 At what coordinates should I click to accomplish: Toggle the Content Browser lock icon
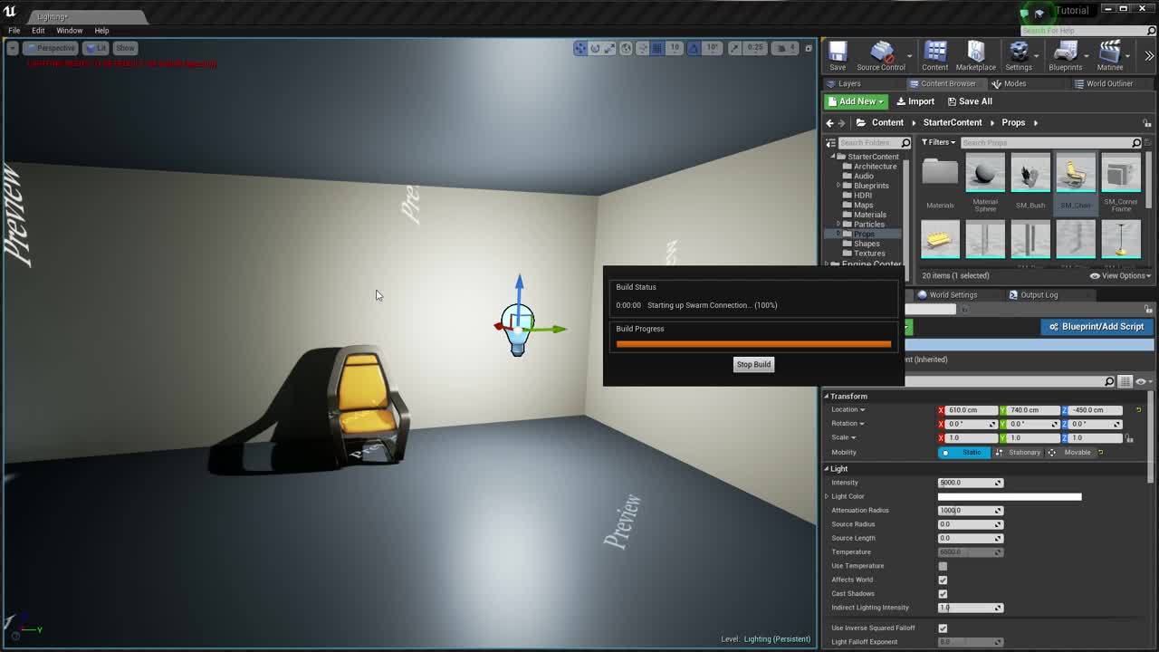[1146, 123]
